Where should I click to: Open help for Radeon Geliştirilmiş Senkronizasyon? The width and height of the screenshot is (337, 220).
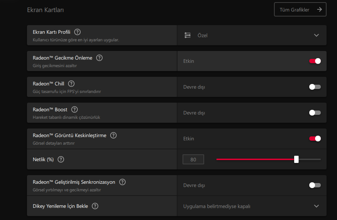[x=122, y=182]
